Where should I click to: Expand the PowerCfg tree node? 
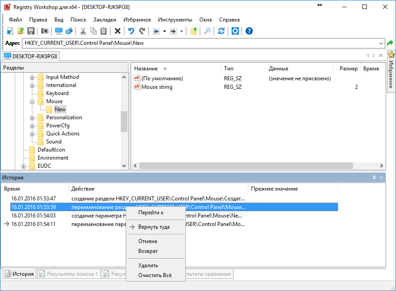tap(32, 126)
